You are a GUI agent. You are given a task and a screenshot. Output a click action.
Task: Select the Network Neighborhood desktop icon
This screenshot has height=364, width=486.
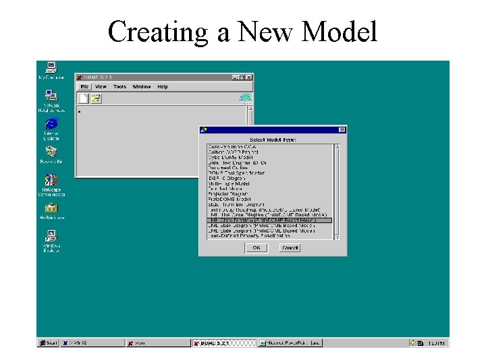coord(51,101)
